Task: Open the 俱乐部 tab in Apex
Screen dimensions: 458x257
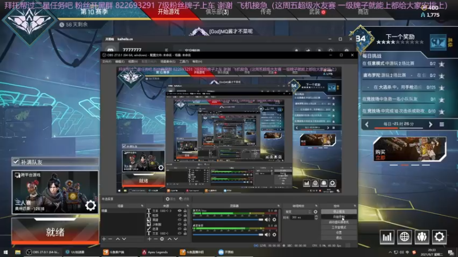Action: point(217,12)
